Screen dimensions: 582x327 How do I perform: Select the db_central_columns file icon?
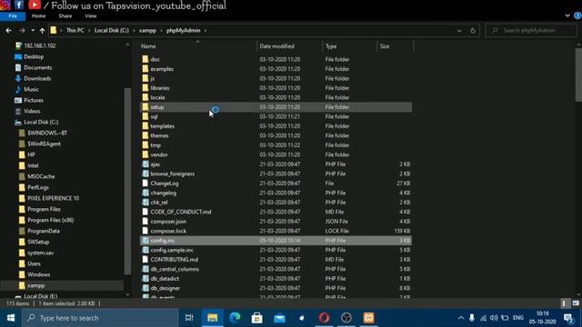pos(145,269)
